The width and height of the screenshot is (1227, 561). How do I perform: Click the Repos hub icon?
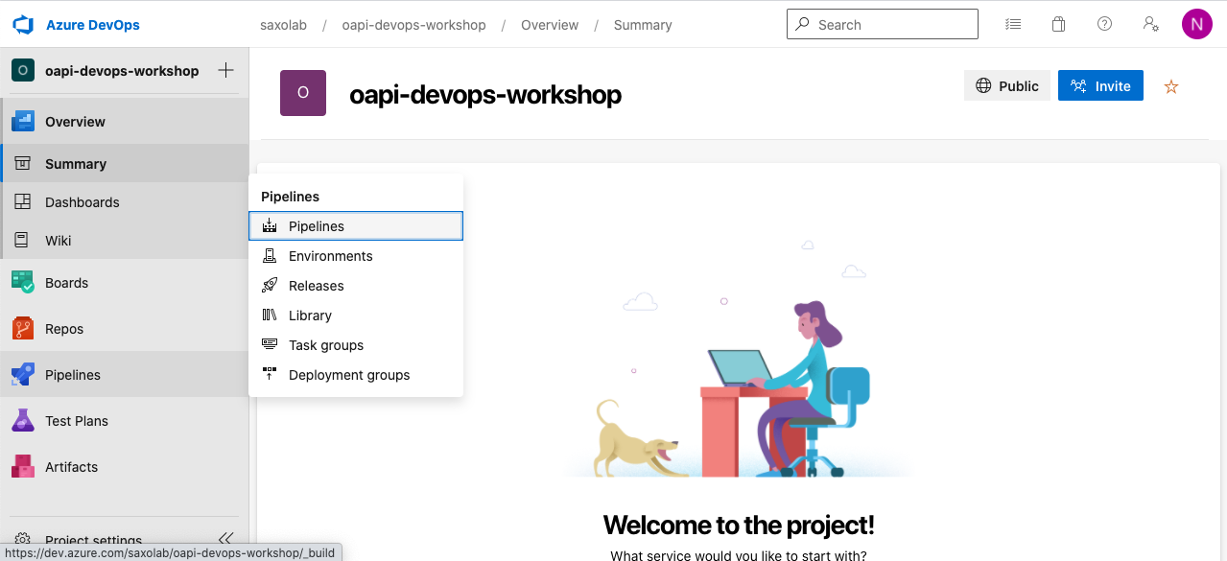coord(23,329)
